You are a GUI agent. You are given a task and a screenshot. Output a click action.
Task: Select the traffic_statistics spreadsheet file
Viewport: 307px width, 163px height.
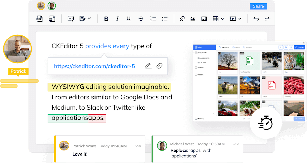249,61
